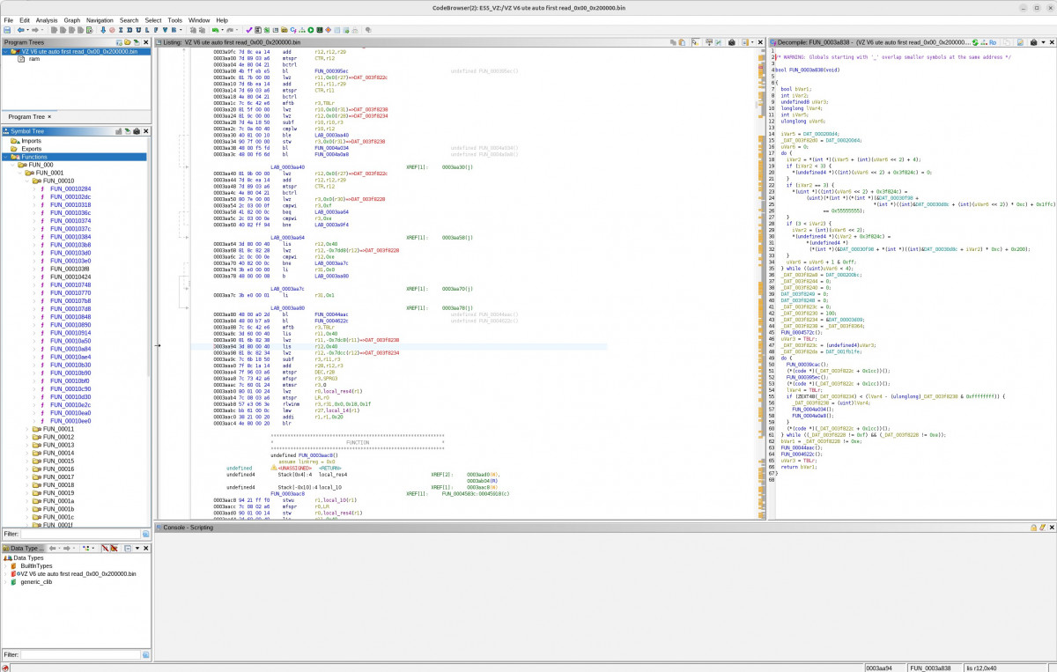Screen dimensions: 1057x672
Task: Open Listing field editor icon
Action: pyautogui.click(x=709, y=41)
